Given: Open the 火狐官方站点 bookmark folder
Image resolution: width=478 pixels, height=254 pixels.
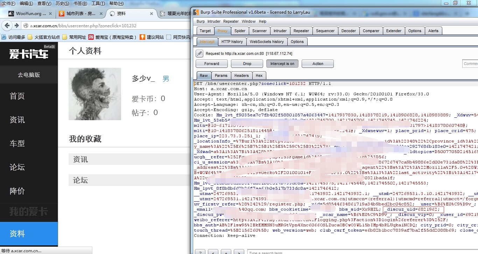Looking at the screenshot, I should [43, 37].
